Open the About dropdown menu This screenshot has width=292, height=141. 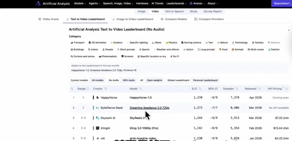[213, 3]
